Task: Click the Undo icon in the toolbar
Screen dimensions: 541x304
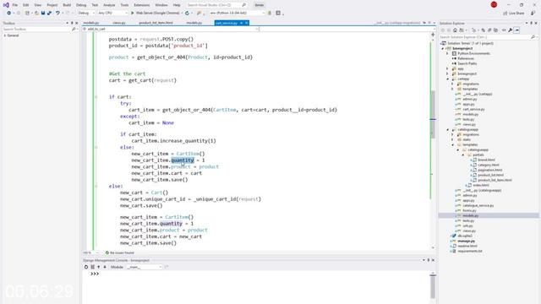Action: (57, 14)
